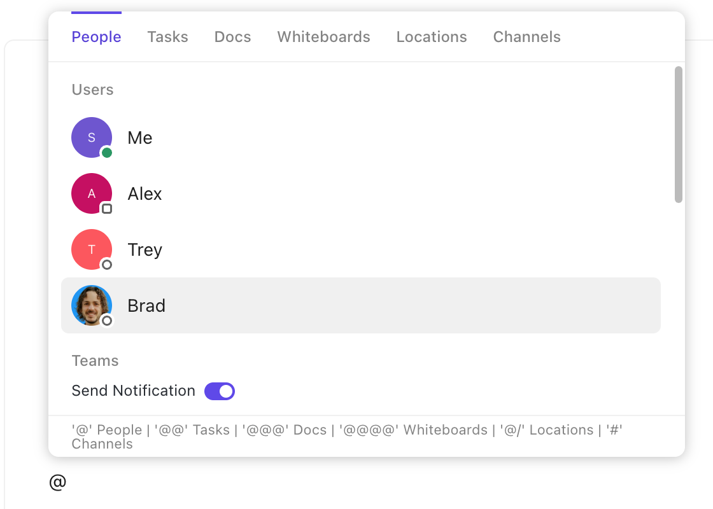713x509 pixels.
Task: Click the purple 'S' avatar for Me
Action: click(x=91, y=137)
